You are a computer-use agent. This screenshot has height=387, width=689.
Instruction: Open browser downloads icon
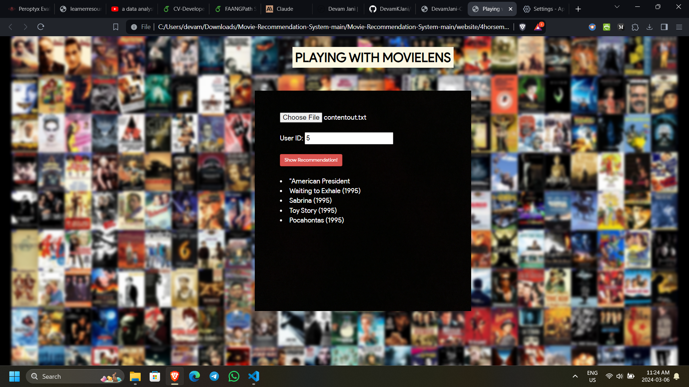point(650,27)
